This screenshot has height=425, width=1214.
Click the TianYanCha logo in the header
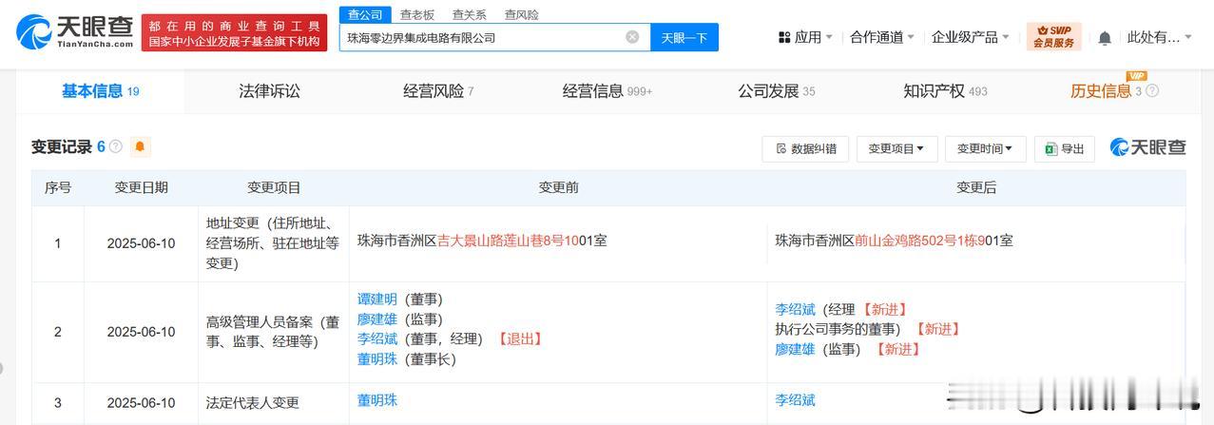pos(74,32)
